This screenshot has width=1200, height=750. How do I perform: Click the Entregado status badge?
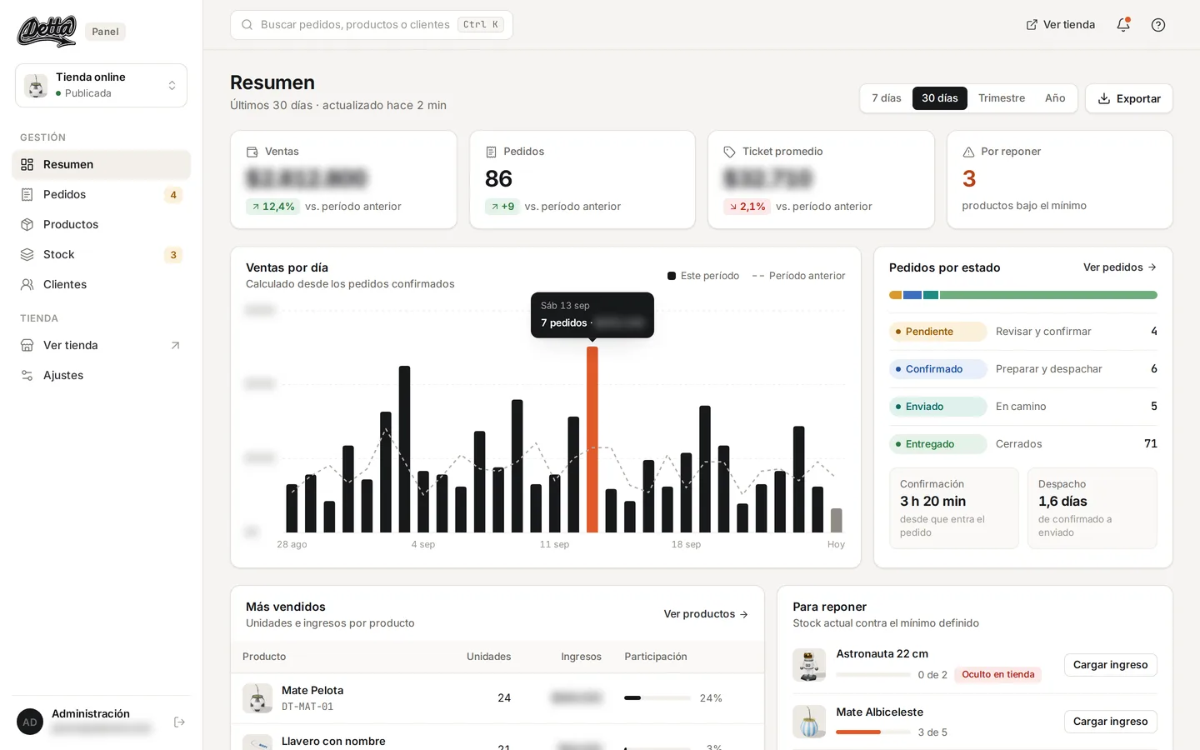coord(938,444)
